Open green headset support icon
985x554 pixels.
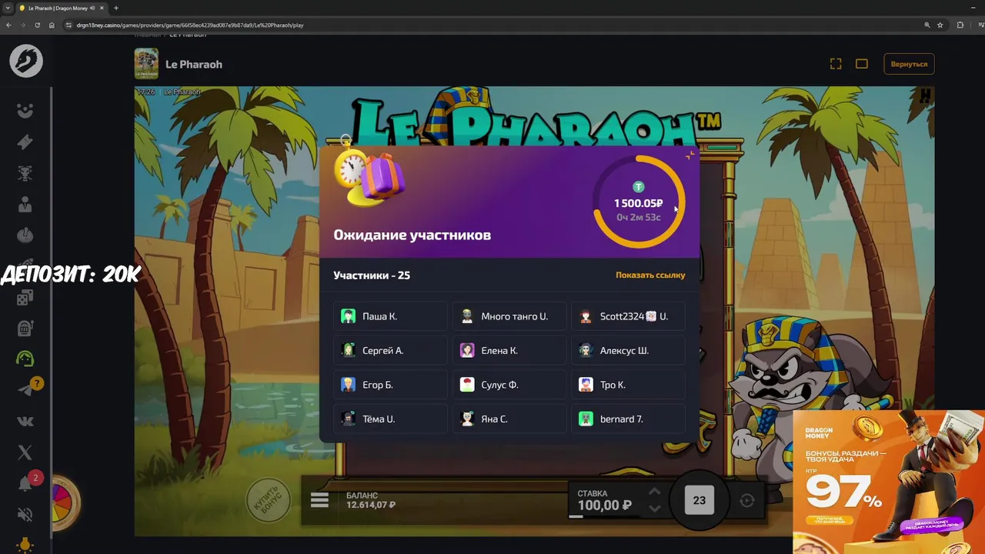25,359
